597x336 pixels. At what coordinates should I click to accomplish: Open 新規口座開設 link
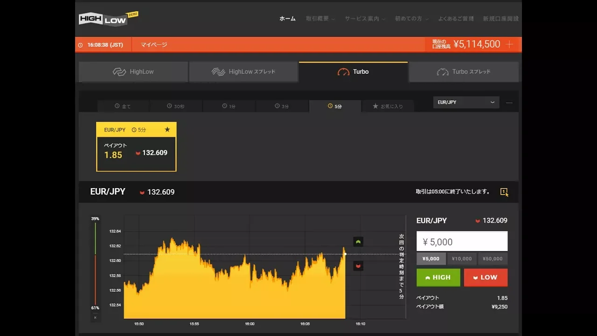(501, 19)
